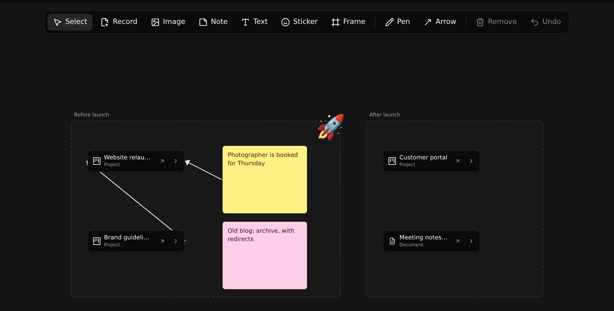The height and width of the screenshot is (311, 614).
Task: Click the Meeting notes document icon
Action: (392, 241)
